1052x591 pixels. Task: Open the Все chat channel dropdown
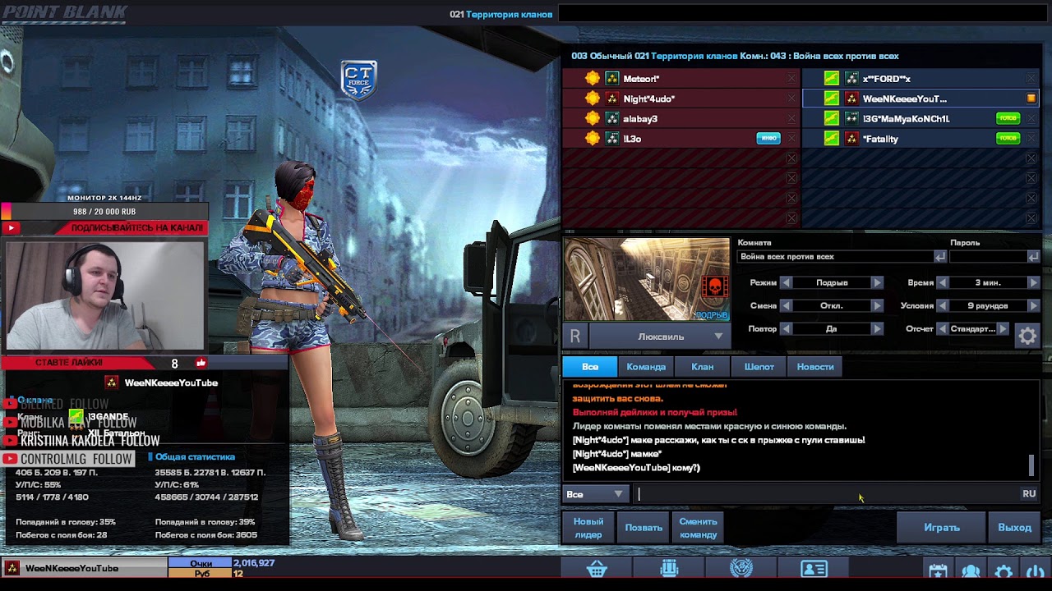coord(596,493)
